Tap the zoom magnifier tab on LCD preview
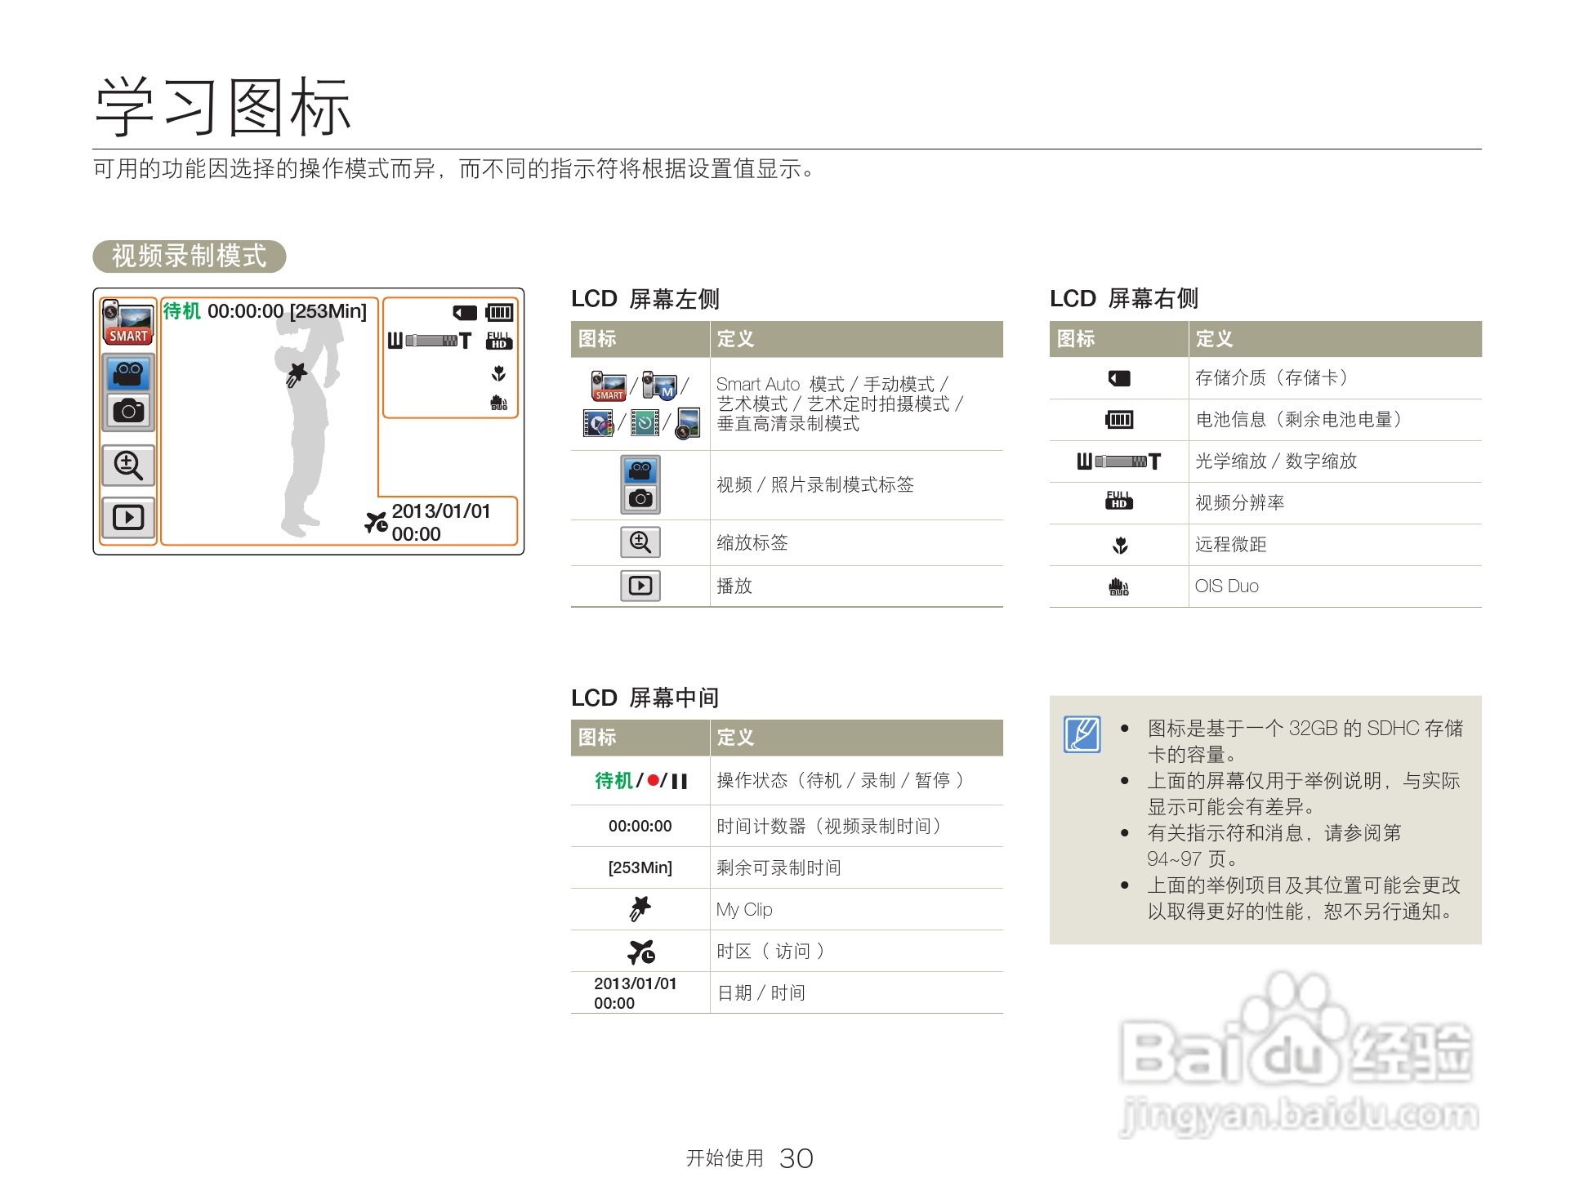 pyautogui.click(x=128, y=466)
